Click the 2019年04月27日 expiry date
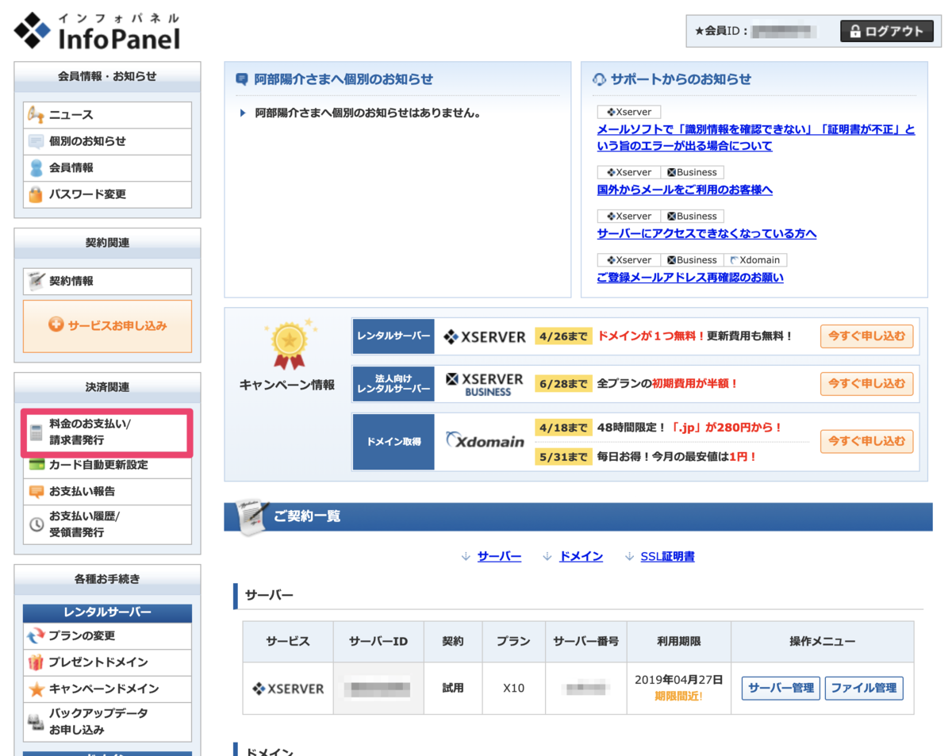952x756 pixels. point(679,680)
